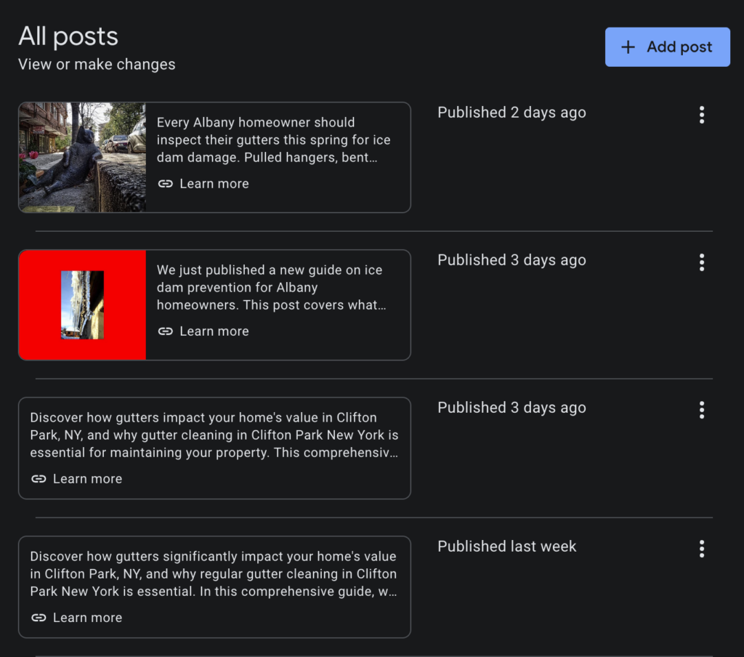Open three-dot menu for post published 2 days ago
Image resolution: width=744 pixels, height=657 pixels.
point(701,115)
